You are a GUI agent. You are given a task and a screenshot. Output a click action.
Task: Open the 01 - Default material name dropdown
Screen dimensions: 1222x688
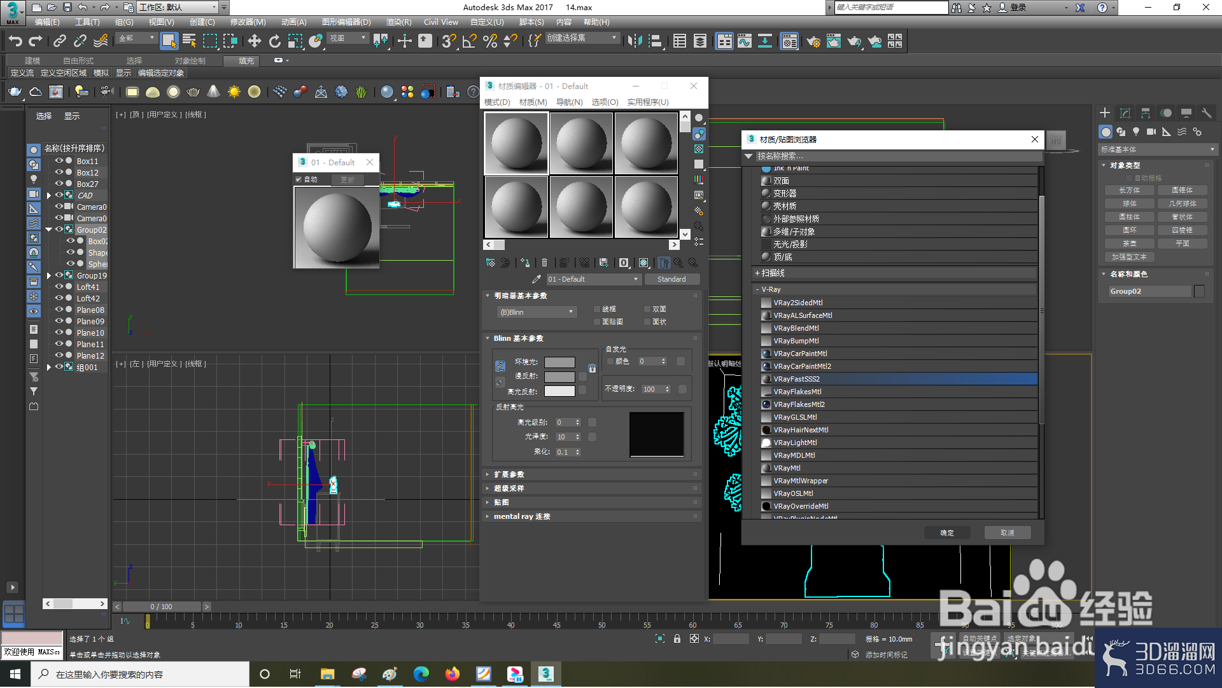click(593, 279)
